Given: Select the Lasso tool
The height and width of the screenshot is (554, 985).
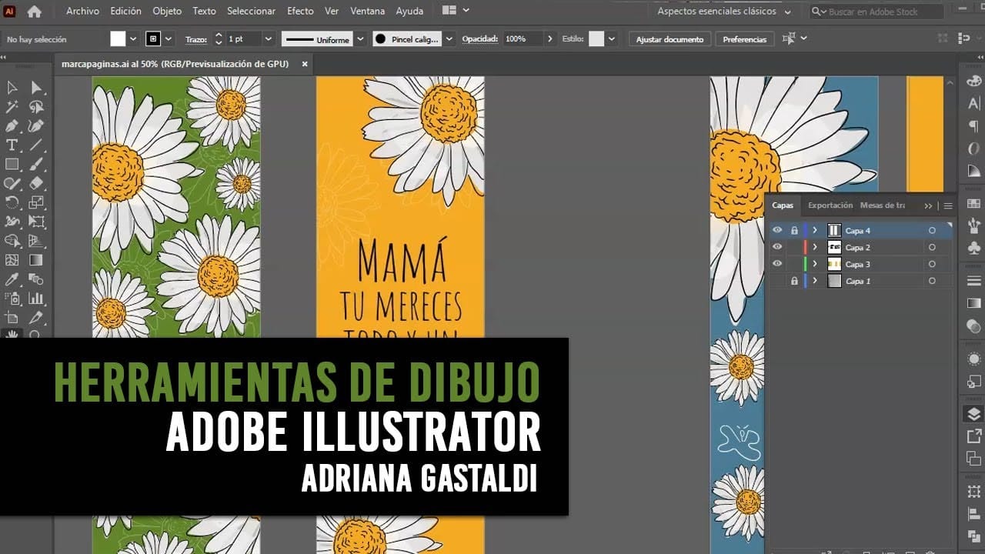Looking at the screenshot, I should pos(36,107).
